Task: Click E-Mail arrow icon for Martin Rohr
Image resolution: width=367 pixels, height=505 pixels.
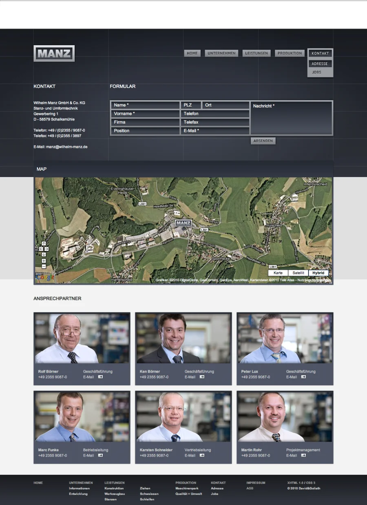Action: coord(303,455)
